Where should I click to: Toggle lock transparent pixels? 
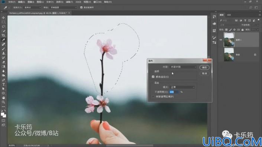click(226, 30)
